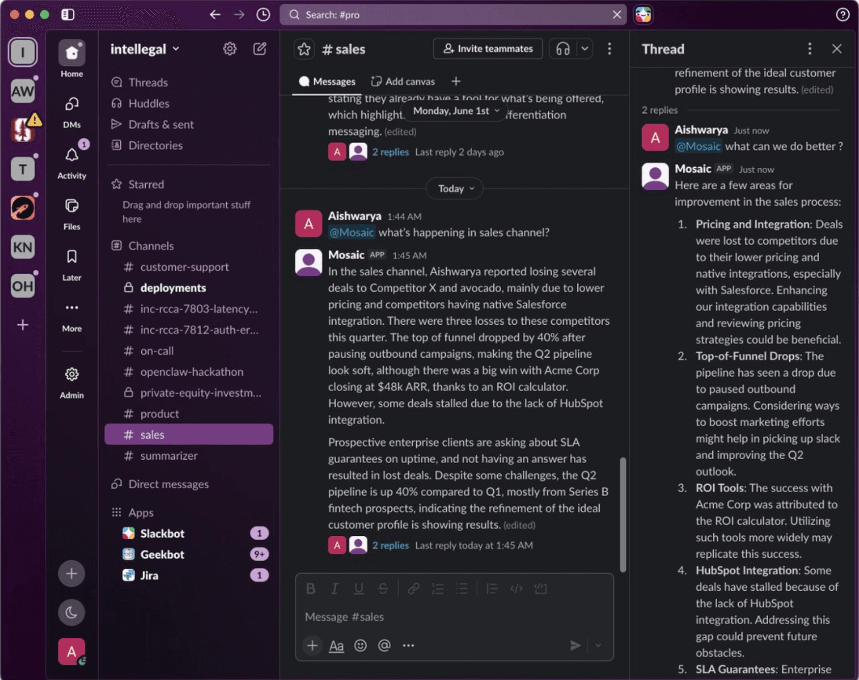
Task: Open the customer-support channel
Action: pos(189,267)
